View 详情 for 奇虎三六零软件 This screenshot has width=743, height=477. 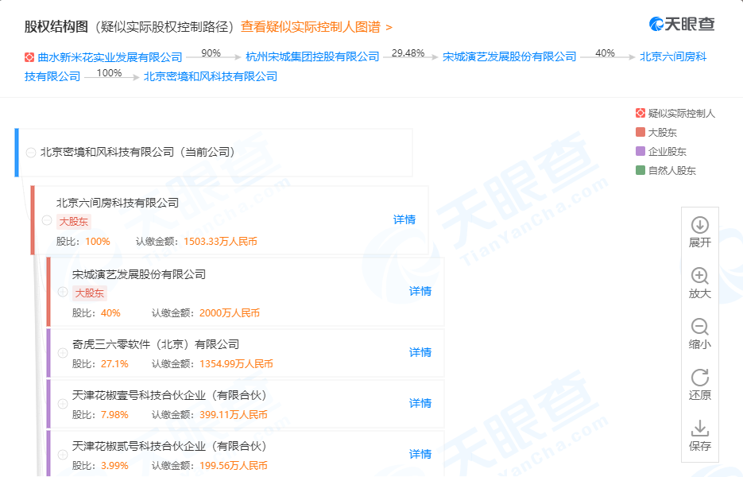pyautogui.click(x=420, y=352)
